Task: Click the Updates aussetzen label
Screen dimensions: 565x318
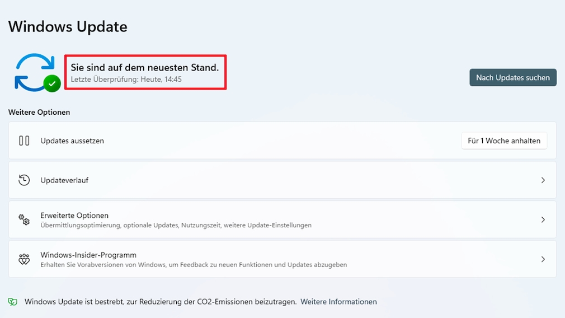Action: [x=72, y=141]
